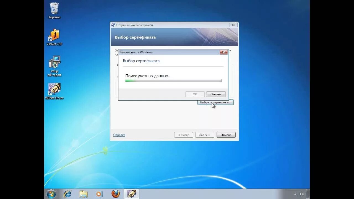
Task: Launch Internet Explorer from the taskbar
Action: click(x=67, y=194)
